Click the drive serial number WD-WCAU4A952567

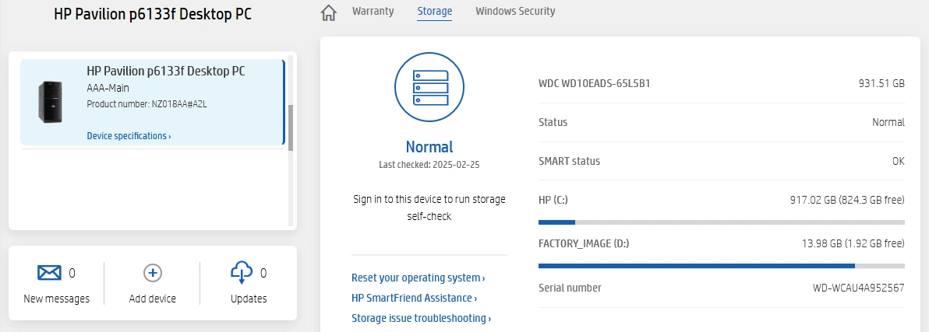(x=858, y=288)
